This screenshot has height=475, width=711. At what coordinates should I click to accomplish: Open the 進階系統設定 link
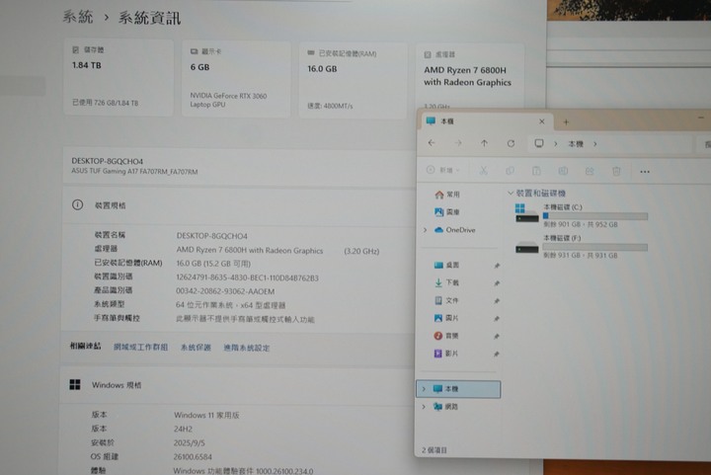pyautogui.click(x=246, y=348)
